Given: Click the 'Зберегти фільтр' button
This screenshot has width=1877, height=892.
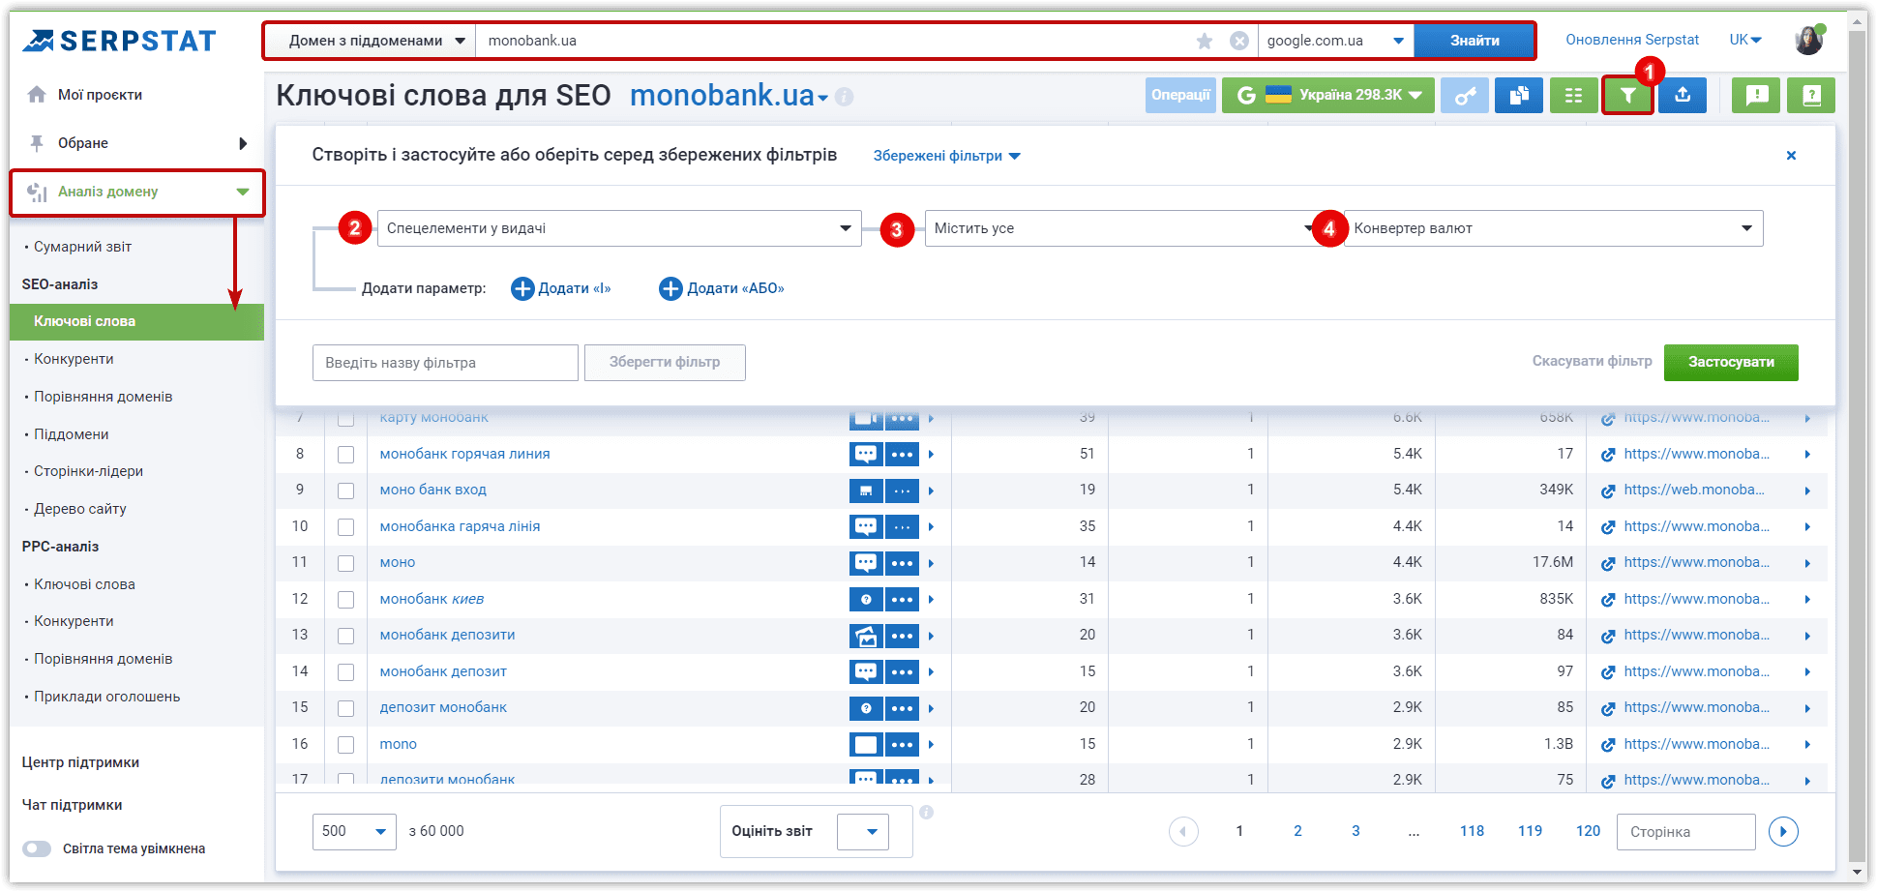Looking at the screenshot, I should [665, 362].
